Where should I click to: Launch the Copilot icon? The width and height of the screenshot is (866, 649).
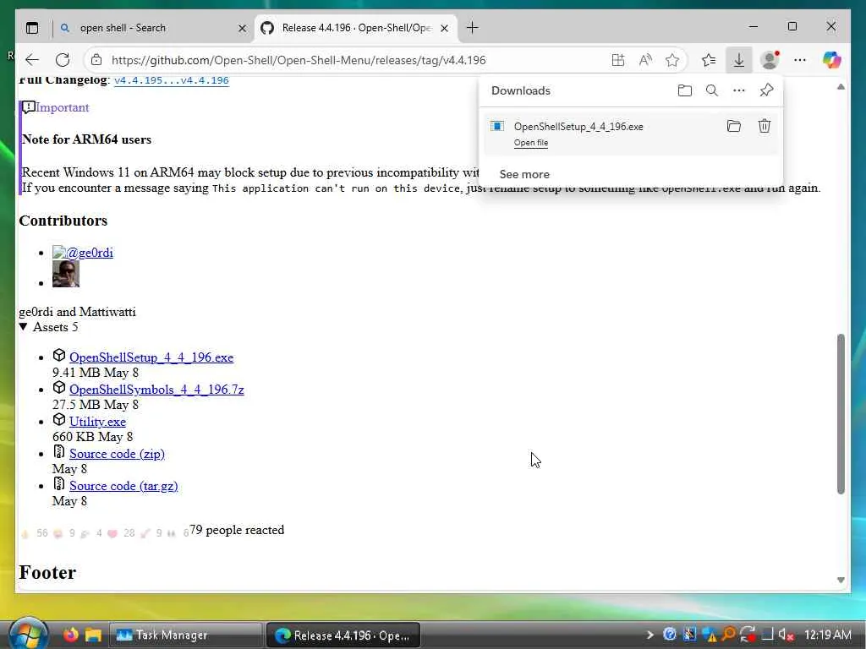pyautogui.click(x=831, y=60)
